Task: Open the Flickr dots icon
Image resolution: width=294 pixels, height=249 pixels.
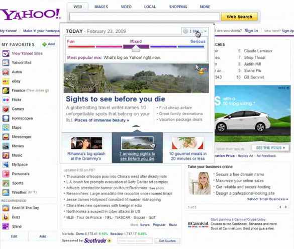Action: coord(6,100)
